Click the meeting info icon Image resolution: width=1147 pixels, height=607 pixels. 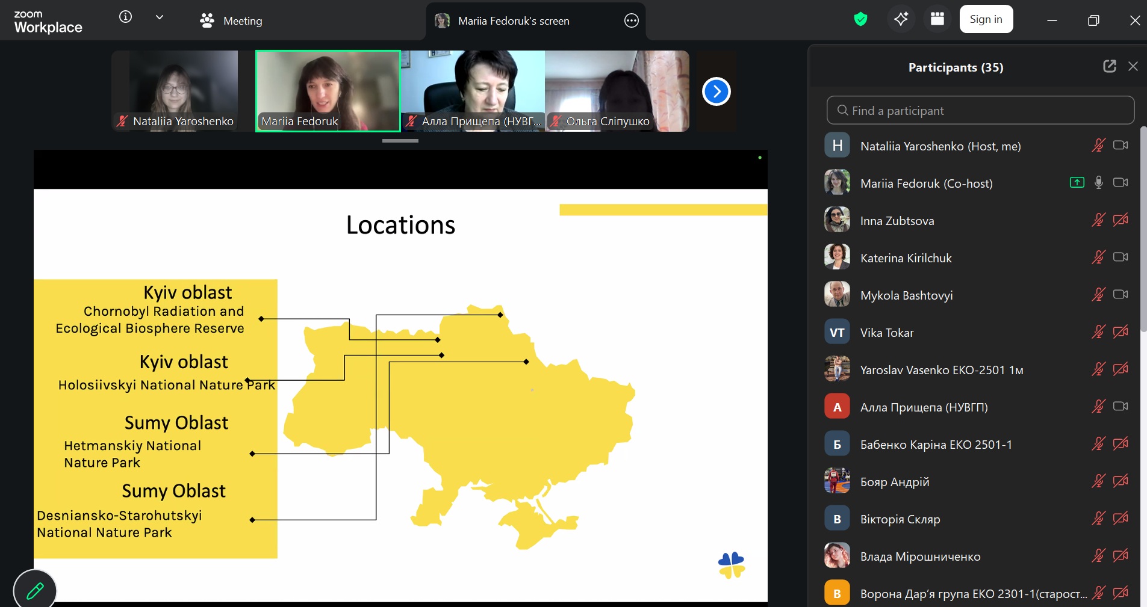click(x=125, y=17)
